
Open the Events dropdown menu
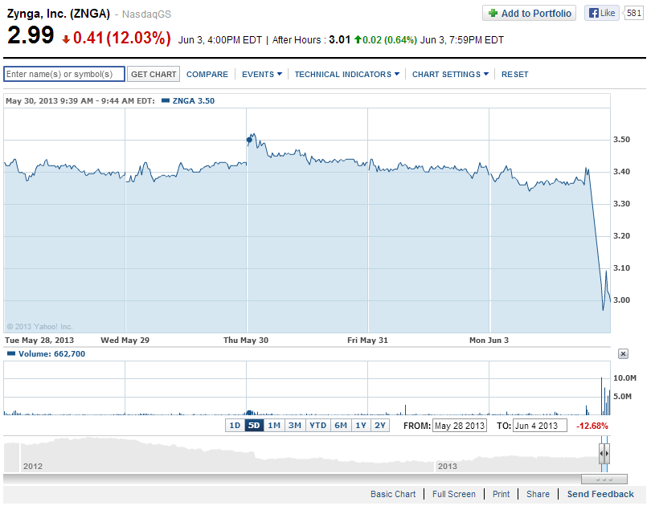[262, 75]
